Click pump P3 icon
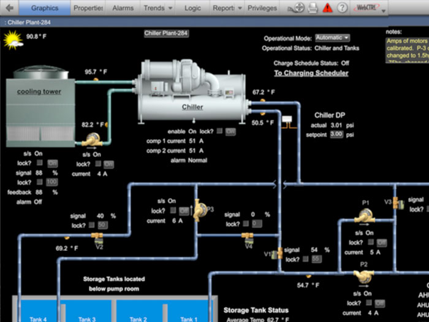The width and height of the screenshot is (429, 322). pos(200,210)
